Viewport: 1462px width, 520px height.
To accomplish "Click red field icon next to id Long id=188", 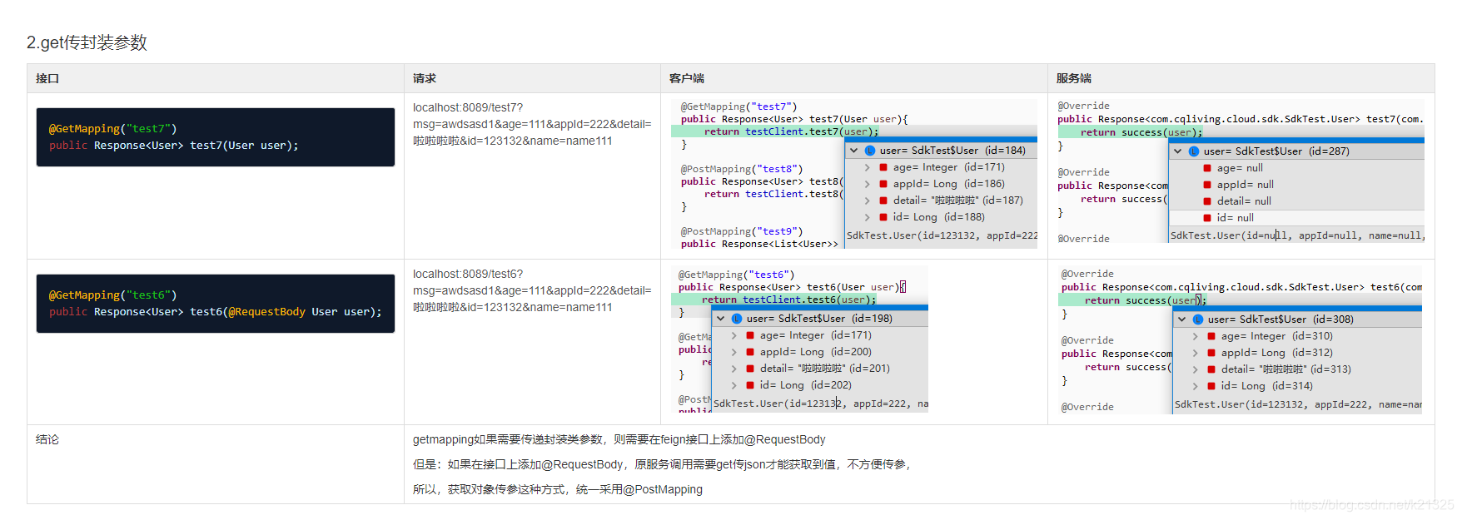I will pos(883,217).
